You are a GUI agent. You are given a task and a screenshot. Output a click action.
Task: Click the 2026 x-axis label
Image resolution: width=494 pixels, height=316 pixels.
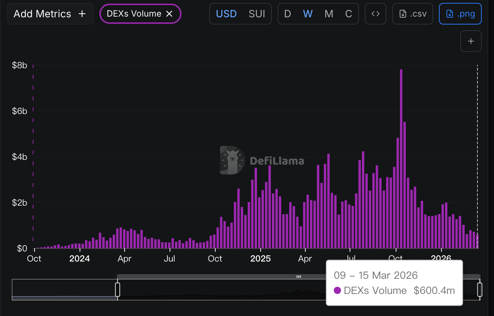click(441, 257)
